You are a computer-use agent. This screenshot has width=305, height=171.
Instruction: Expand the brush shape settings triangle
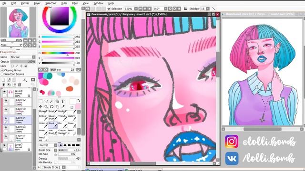pyautogui.click(x=39, y=167)
